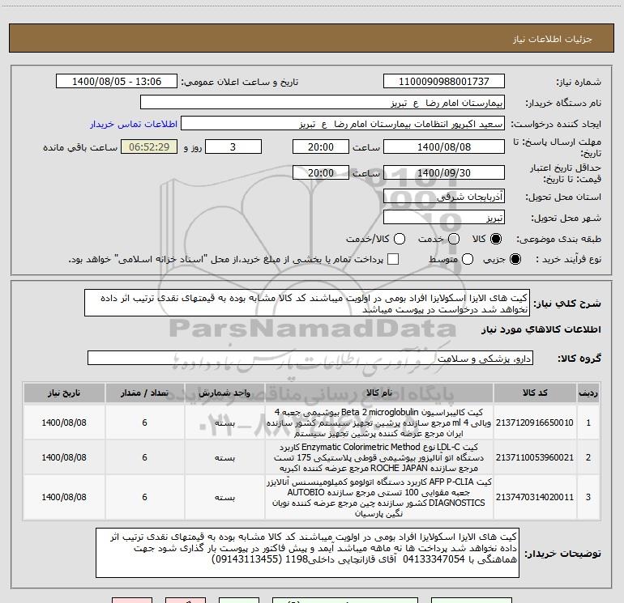Click the goods group field دارو، پزشکی و سلامت

tap(310, 358)
